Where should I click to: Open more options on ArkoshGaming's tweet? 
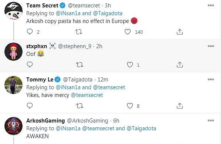pyautogui.click(x=211, y=120)
